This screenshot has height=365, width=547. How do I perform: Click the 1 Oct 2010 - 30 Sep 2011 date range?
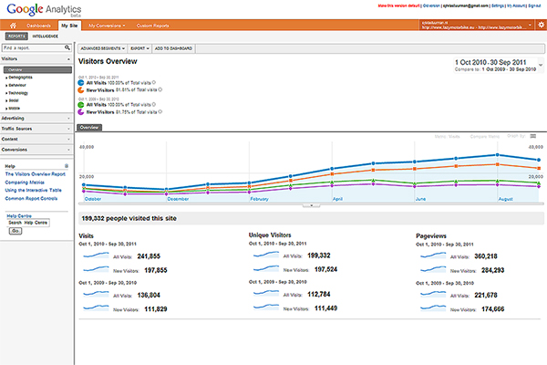pyautogui.click(x=490, y=62)
